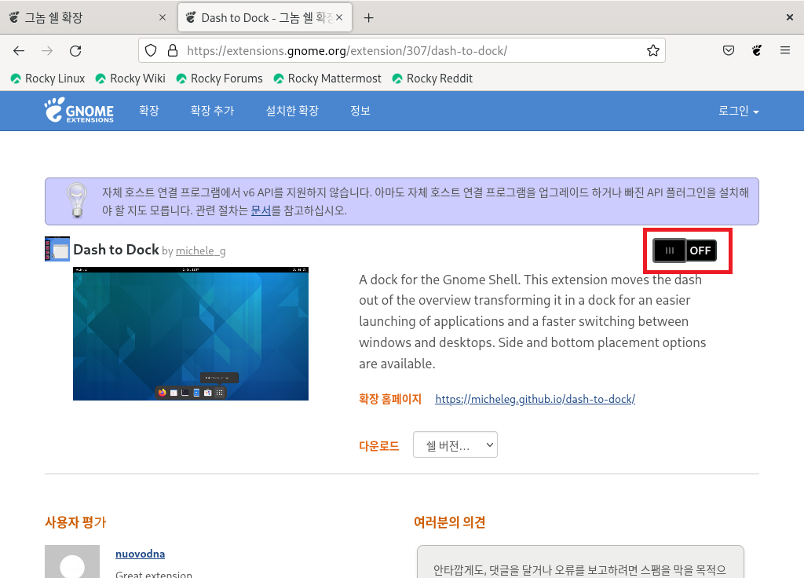The height and width of the screenshot is (578, 804).
Task: Open GNOME Shell integration toolbar icon
Action: point(757,50)
